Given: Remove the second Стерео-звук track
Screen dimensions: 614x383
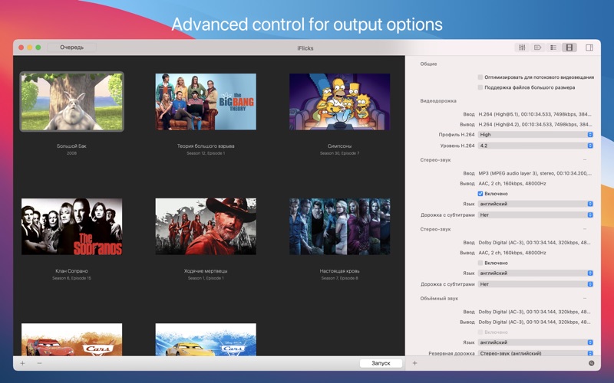Looking at the screenshot, I should tap(585, 229).
